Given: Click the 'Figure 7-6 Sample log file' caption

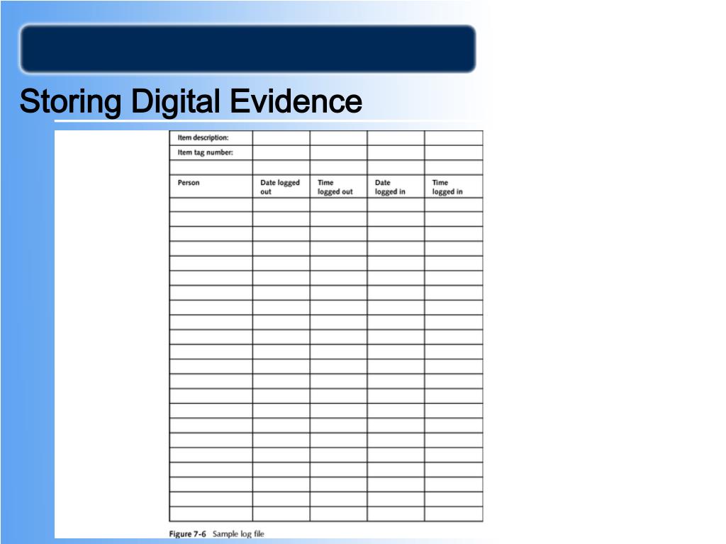Looking at the screenshot, I should pos(217,534).
